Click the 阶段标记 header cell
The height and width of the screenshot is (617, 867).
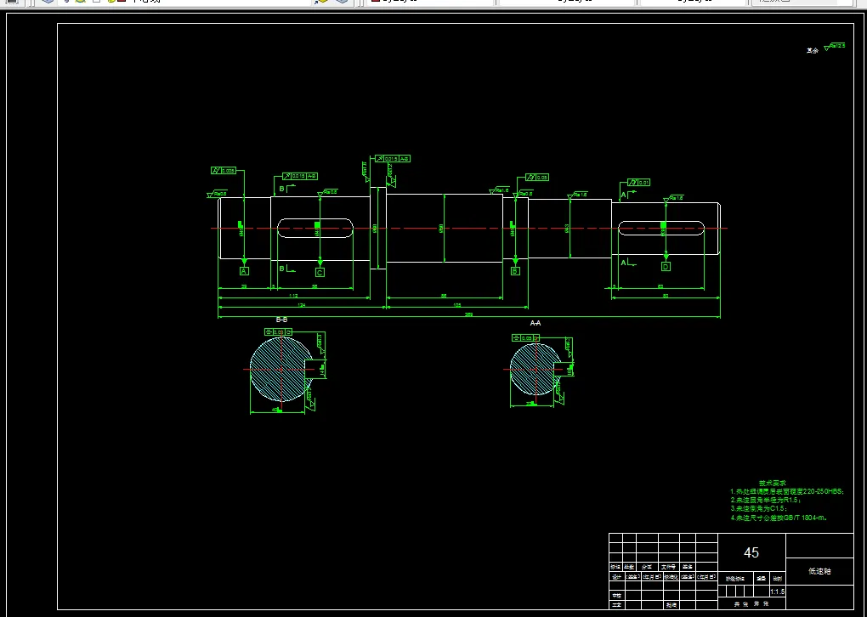click(x=735, y=579)
